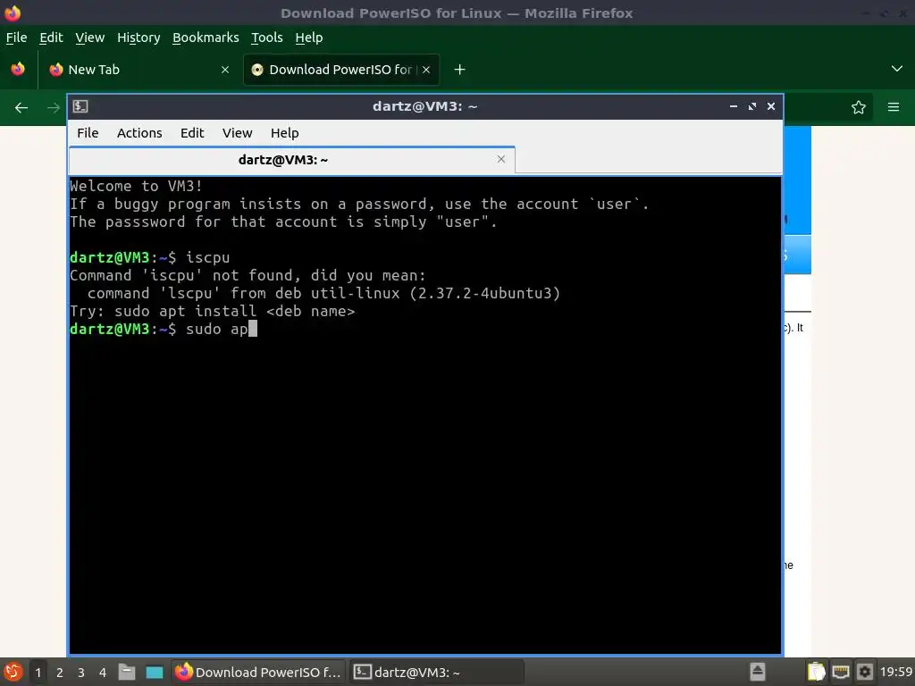Click "Command 'iscpu' not found" line
This screenshot has width=915, height=686.
[248, 275]
